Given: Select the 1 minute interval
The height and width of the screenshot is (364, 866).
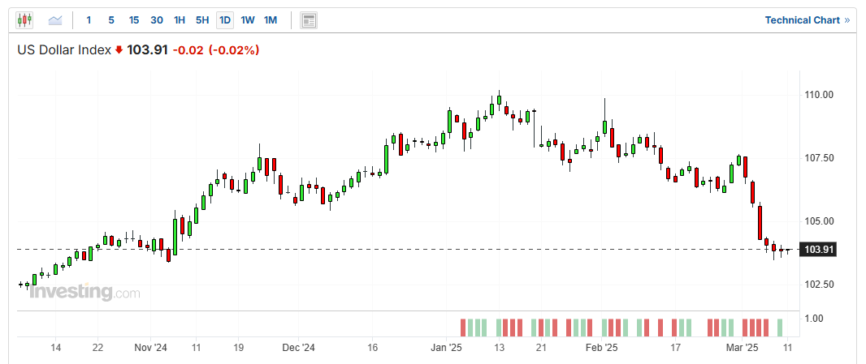Looking at the screenshot, I should click(89, 20).
